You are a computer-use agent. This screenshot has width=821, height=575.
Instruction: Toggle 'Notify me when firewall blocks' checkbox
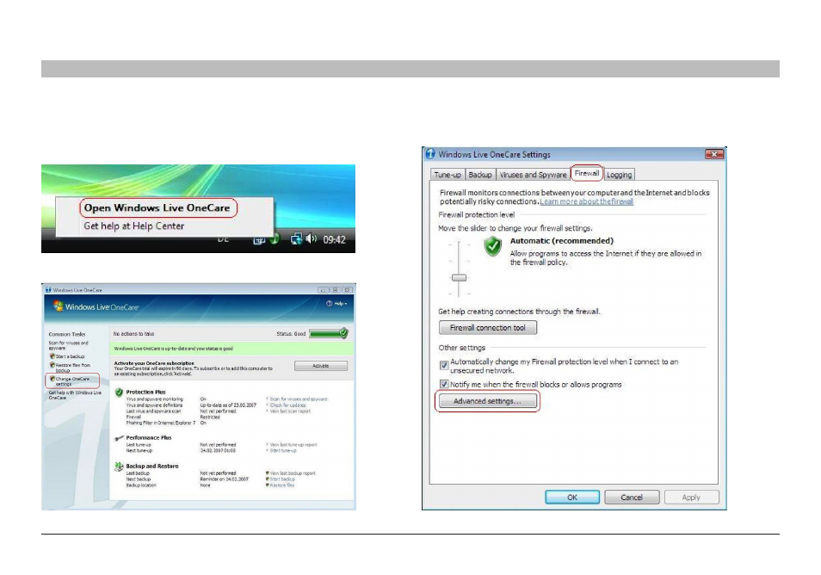pyautogui.click(x=444, y=385)
